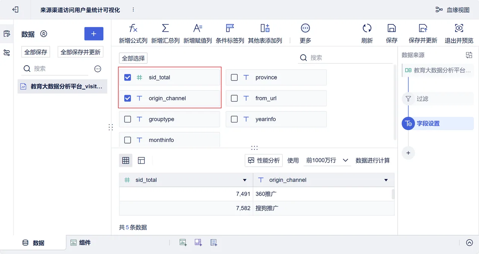Check the monthinfo checkbox

[x=128, y=140]
